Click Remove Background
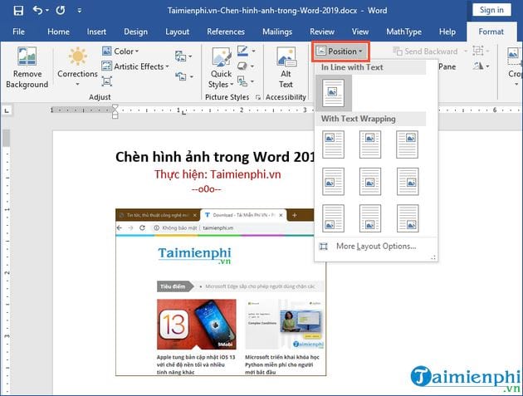This screenshot has width=523, height=396. 27,68
